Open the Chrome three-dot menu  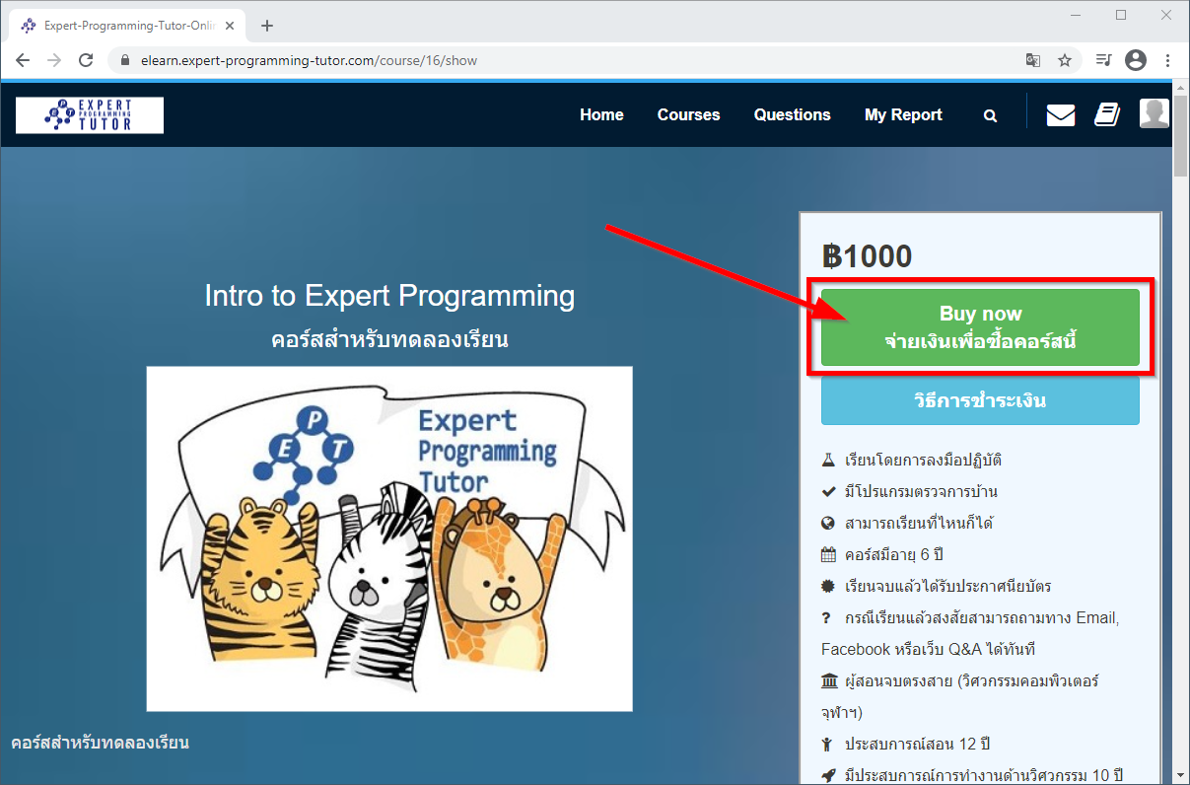coord(1167,60)
